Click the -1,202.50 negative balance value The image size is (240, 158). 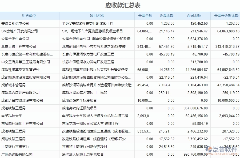click(x=231, y=23)
